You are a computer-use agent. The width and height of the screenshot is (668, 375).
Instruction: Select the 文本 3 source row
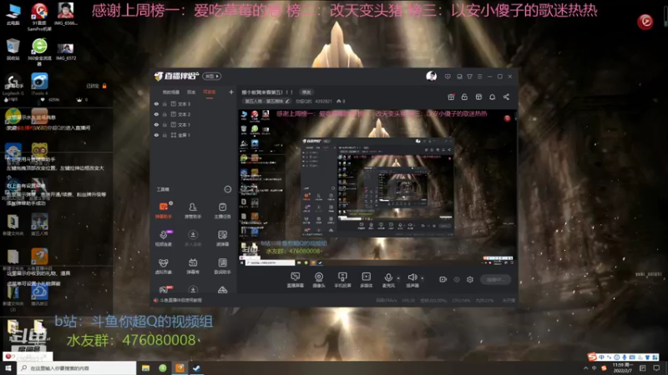pos(194,103)
